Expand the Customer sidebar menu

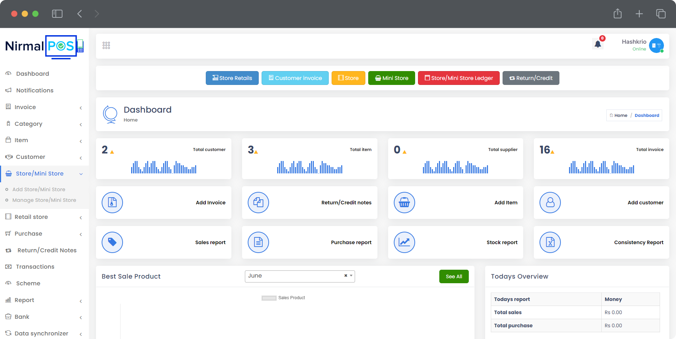click(44, 157)
